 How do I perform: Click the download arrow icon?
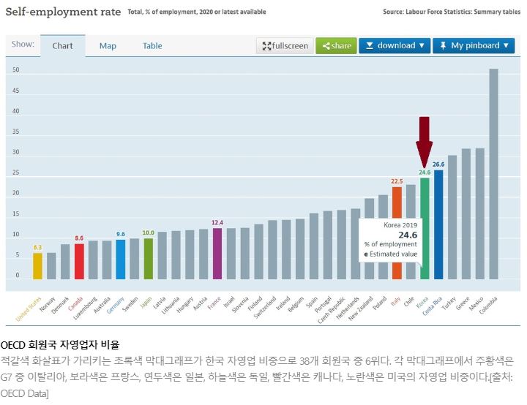pyautogui.click(x=370, y=45)
